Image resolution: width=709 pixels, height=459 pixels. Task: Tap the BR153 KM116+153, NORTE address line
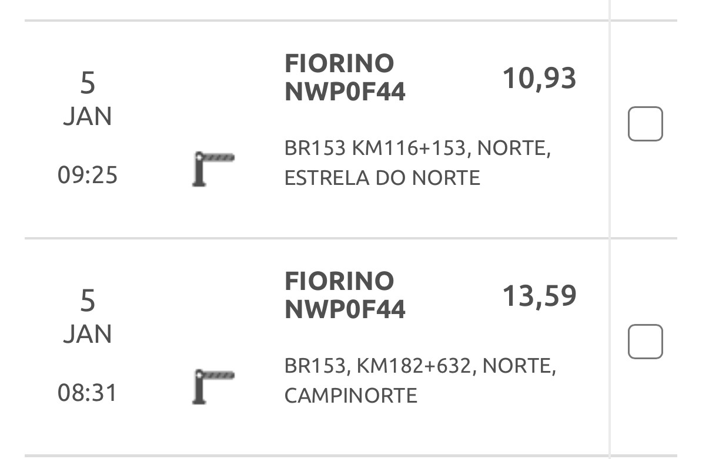417,148
